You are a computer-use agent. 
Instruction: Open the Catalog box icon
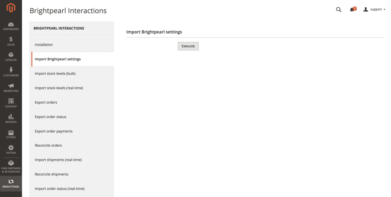[x=11, y=55]
